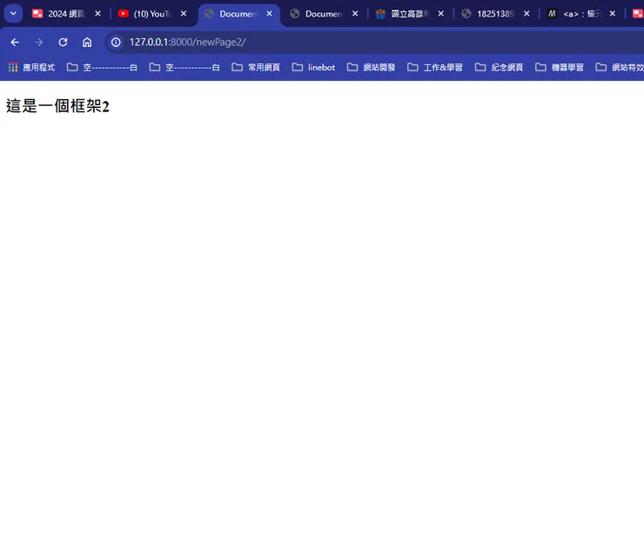Switch to the (10) YouTube tab
Screen dimensions: 644x533
pyautogui.click(x=151, y=14)
